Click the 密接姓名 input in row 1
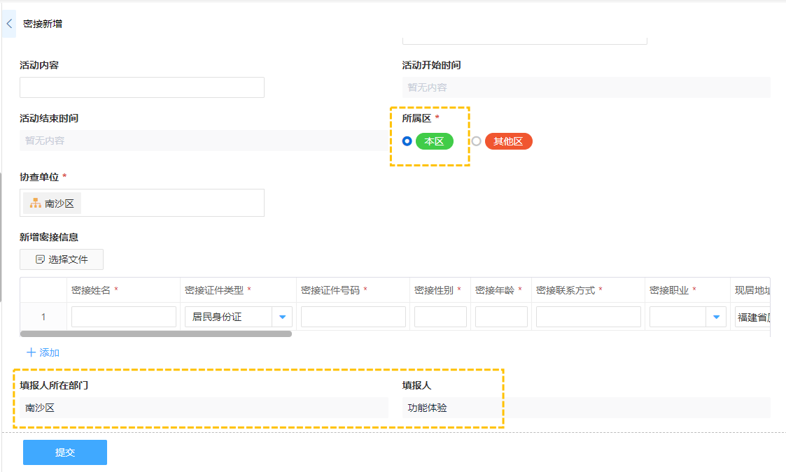 [124, 317]
